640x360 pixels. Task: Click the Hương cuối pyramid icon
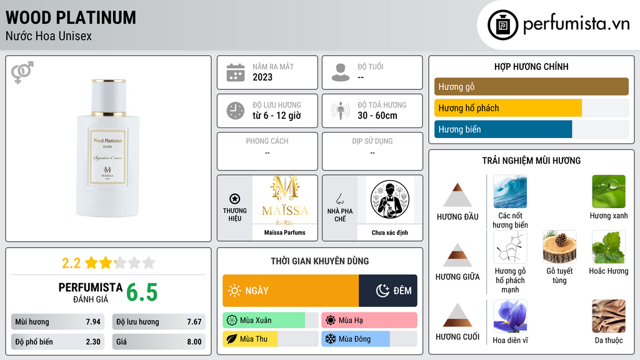click(457, 315)
